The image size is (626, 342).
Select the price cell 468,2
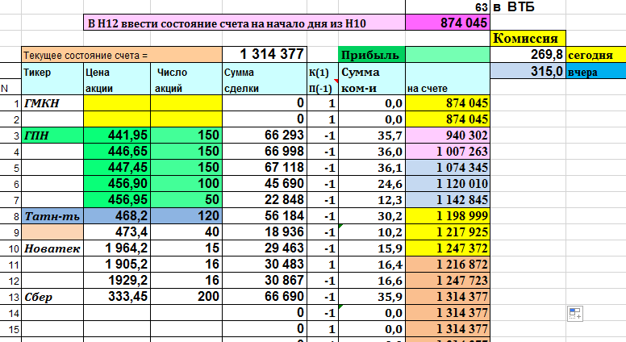117,216
